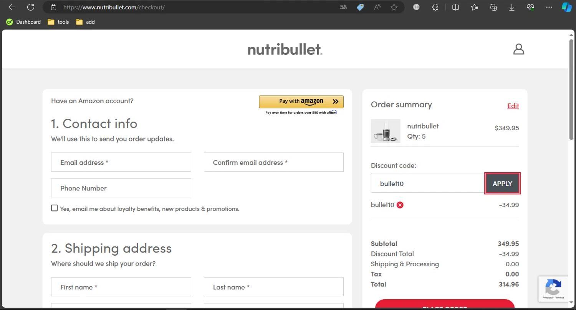
Task: Reload the page with the refresh icon
Action: coord(31,7)
